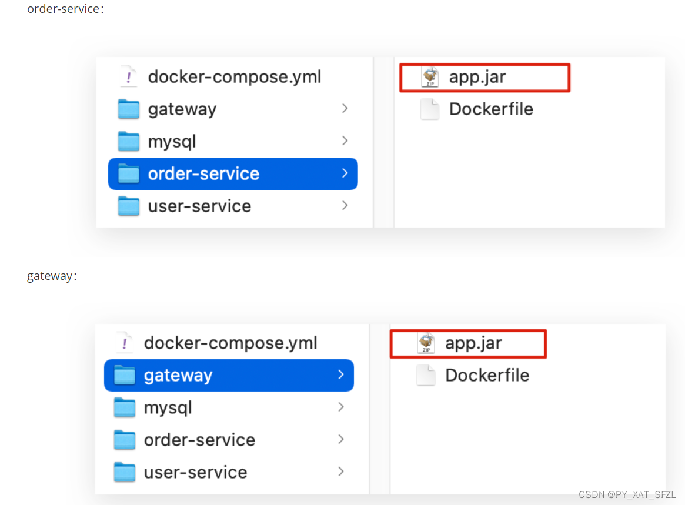Click the mysql folder icon in top panel
Image resolution: width=685 pixels, height=505 pixels.
(128, 142)
